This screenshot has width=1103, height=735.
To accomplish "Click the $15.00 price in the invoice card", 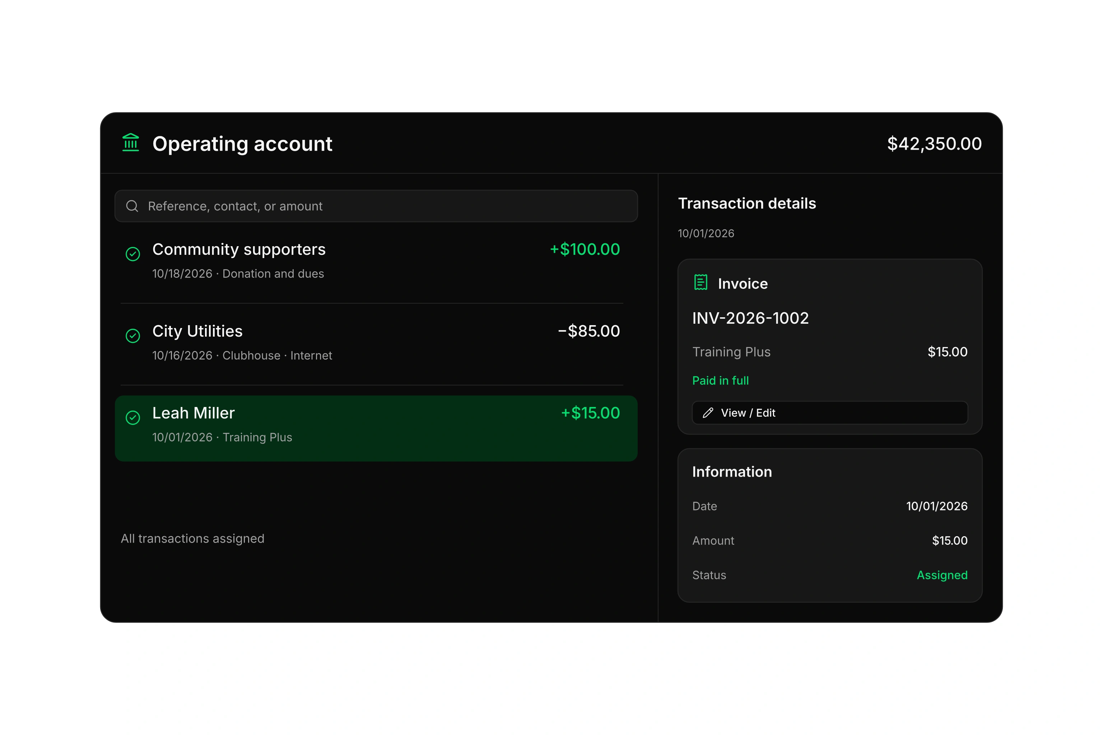I will [947, 352].
